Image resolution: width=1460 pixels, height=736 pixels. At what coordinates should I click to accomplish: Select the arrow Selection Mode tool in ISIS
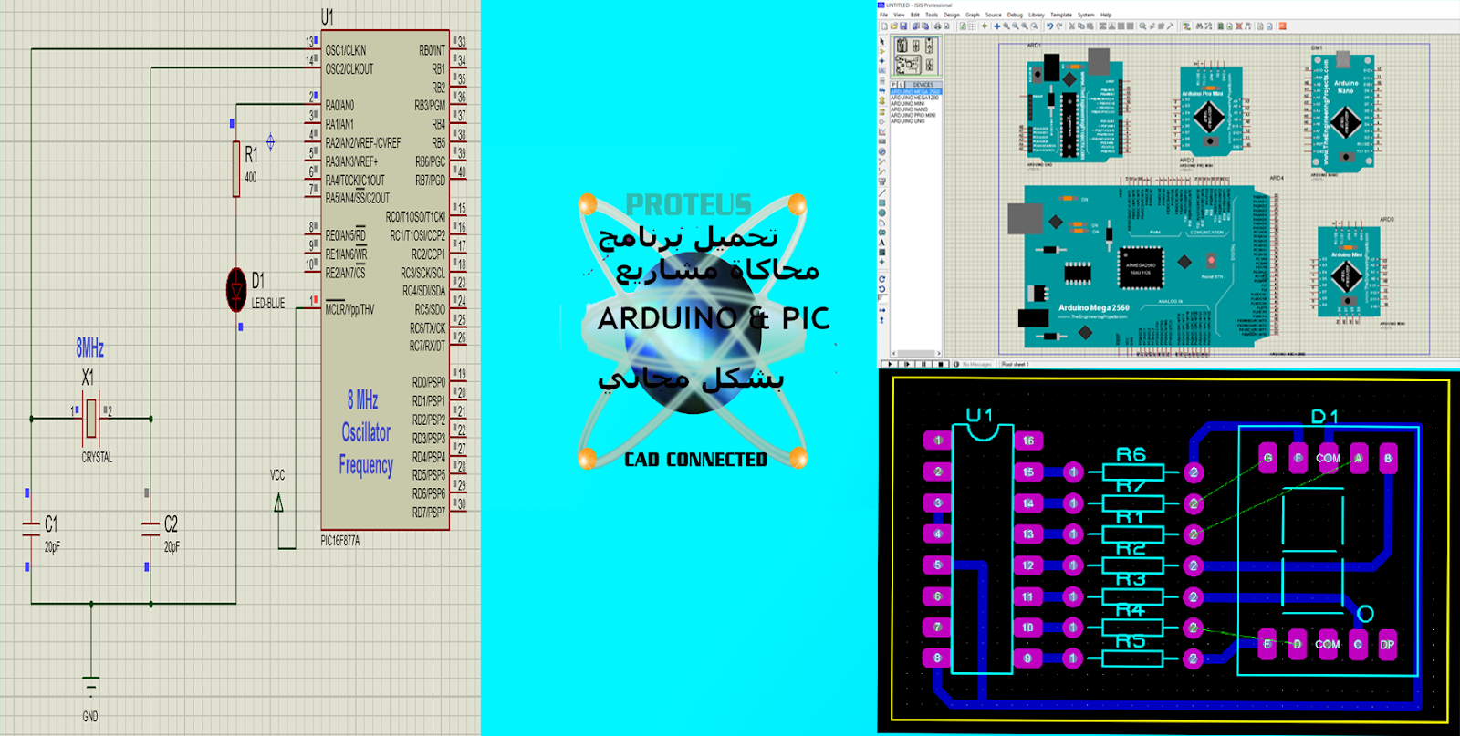point(882,42)
